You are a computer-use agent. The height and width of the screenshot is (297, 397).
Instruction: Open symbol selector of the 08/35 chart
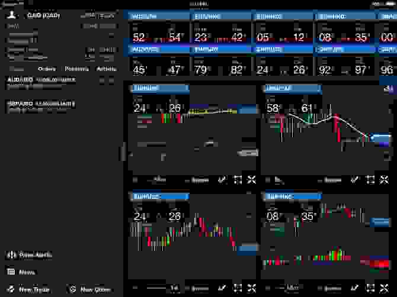click(x=293, y=196)
